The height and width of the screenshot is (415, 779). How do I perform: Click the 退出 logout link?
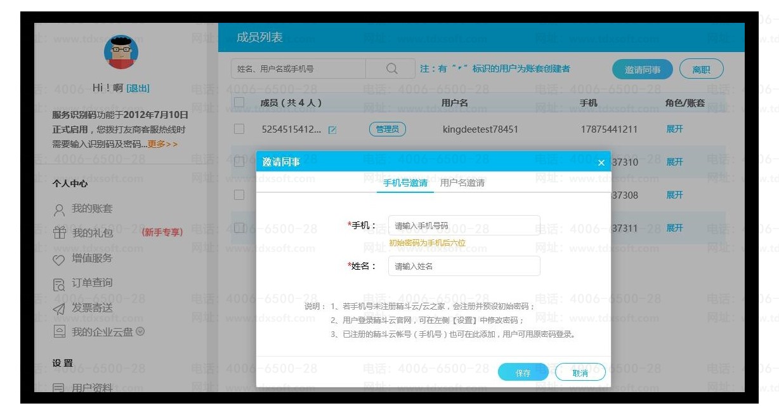[x=138, y=88]
